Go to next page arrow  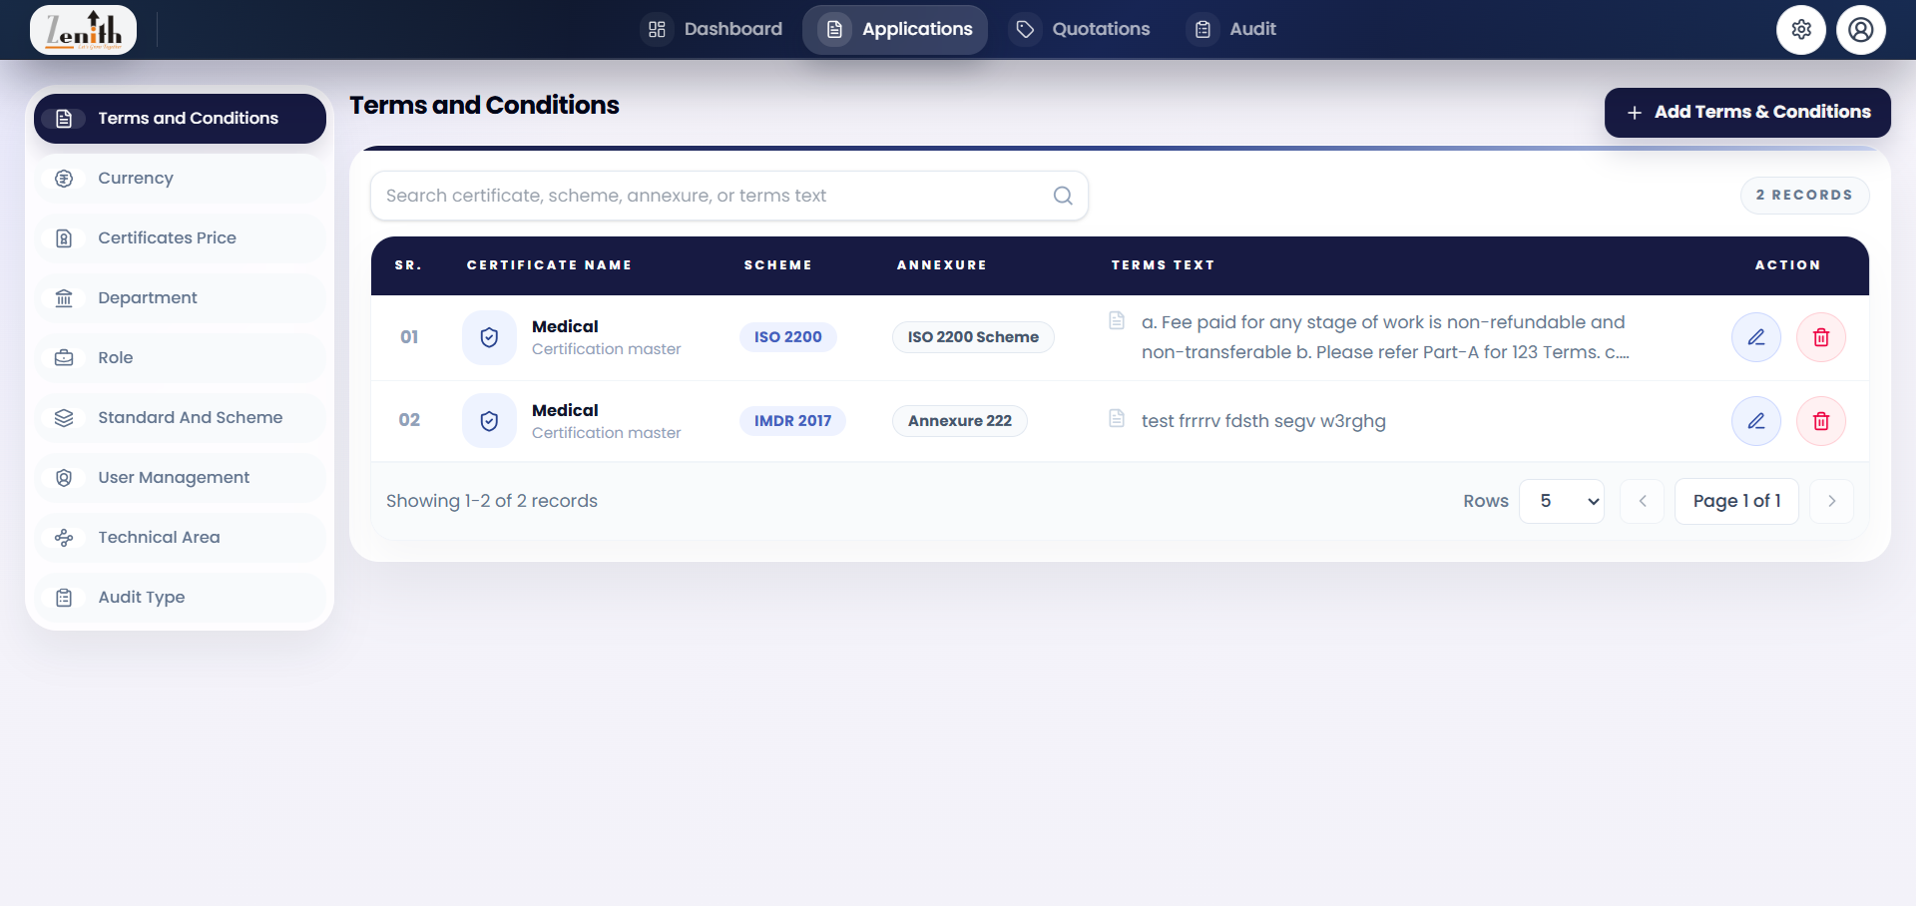(1832, 501)
